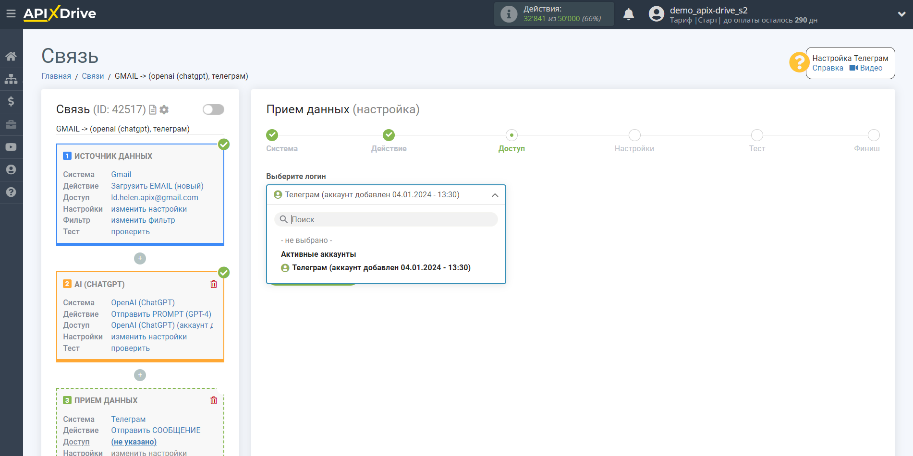Open the OpenAI (ChatGPT) account access link
913x456 pixels.
pos(162,325)
